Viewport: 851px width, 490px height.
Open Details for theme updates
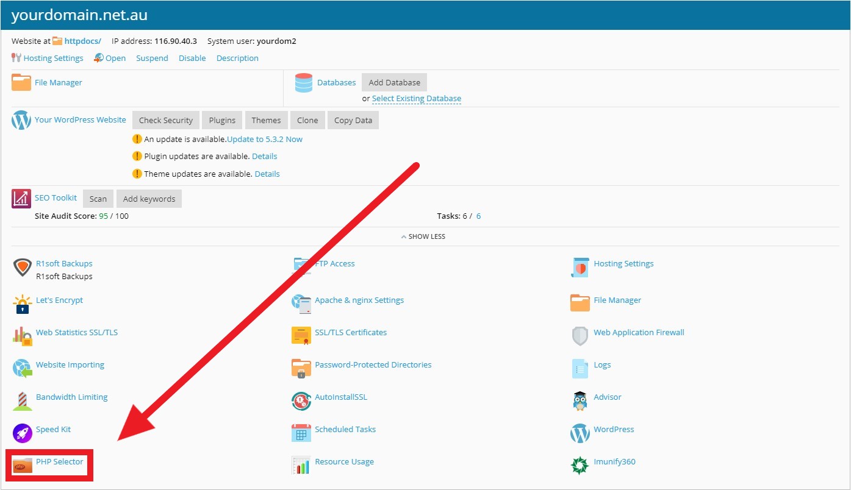pos(267,174)
